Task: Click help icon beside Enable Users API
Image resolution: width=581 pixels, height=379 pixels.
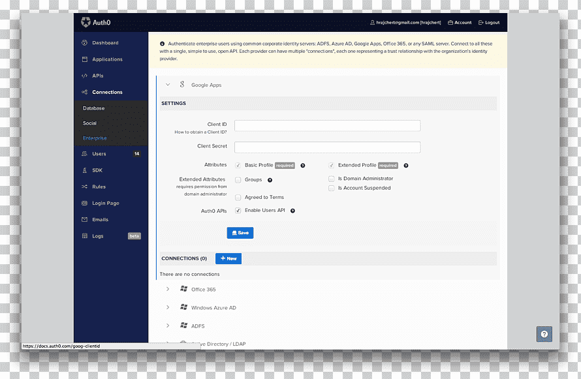Action: (x=292, y=211)
